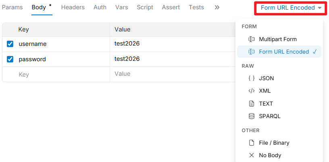Click the empty Value placeholder field
The image size is (329, 162).
122,74
